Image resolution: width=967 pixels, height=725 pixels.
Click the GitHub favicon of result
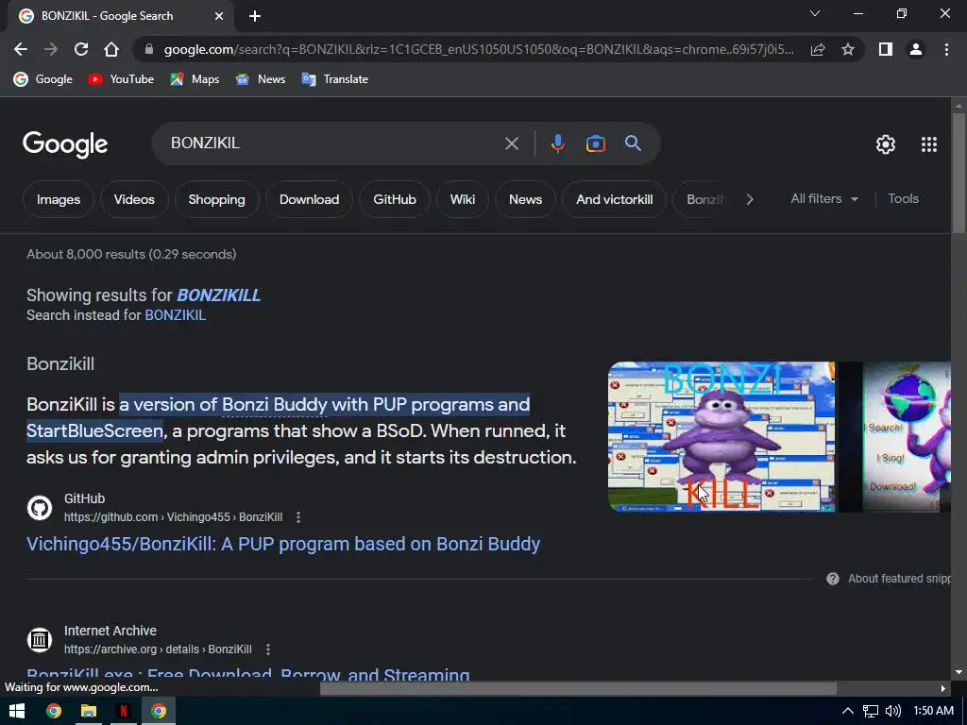(40, 508)
